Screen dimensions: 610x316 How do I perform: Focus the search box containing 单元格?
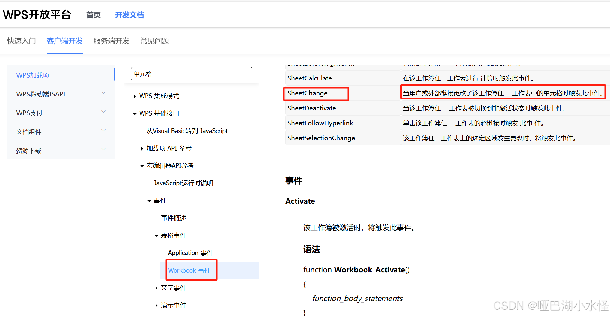pos(192,74)
